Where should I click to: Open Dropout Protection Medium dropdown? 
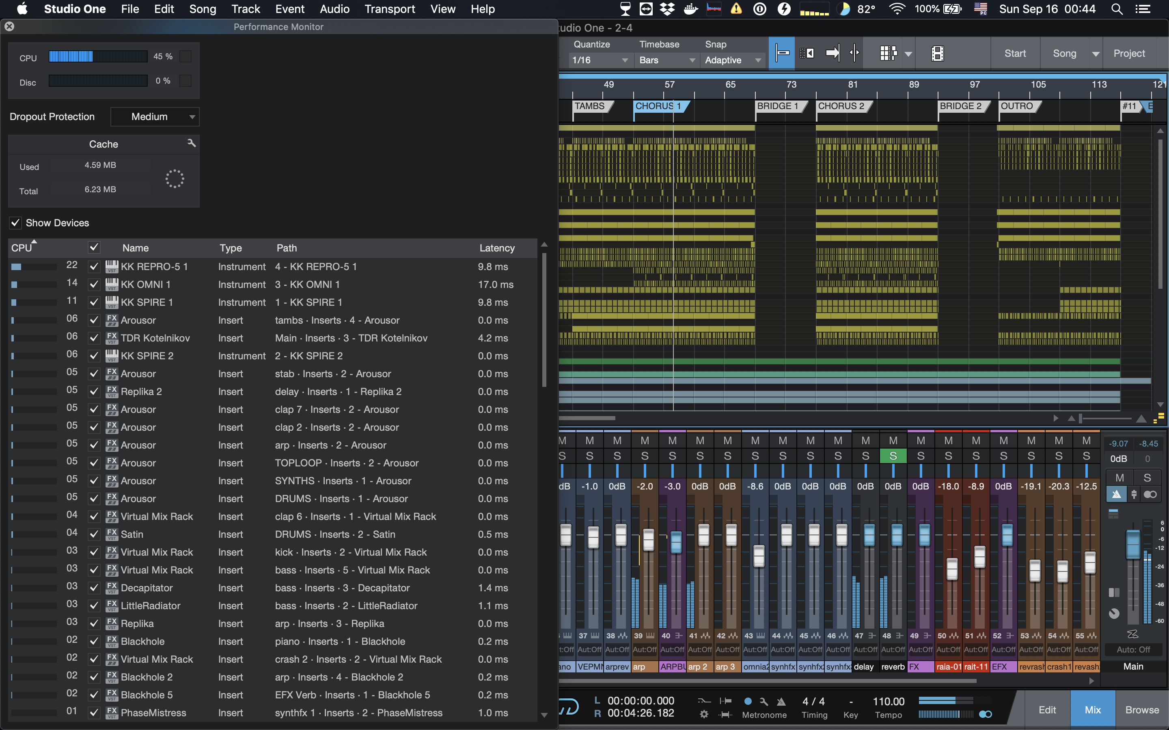pyautogui.click(x=155, y=116)
